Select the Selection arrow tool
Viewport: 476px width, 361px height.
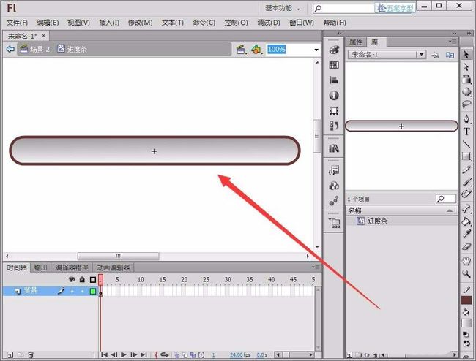466,55
